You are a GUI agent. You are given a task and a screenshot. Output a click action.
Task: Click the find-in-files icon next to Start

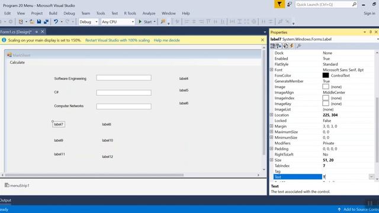(x=163, y=22)
